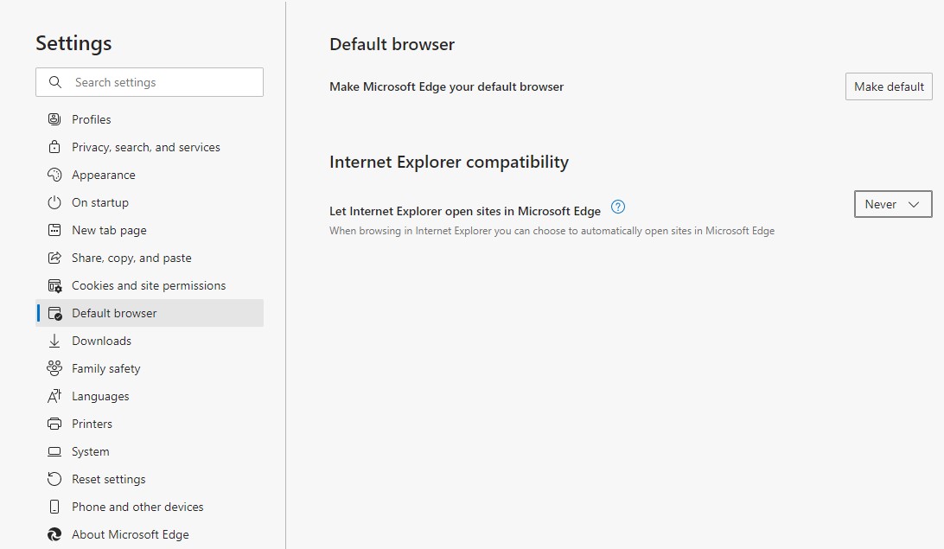Click the Family safety icon

pyautogui.click(x=54, y=368)
